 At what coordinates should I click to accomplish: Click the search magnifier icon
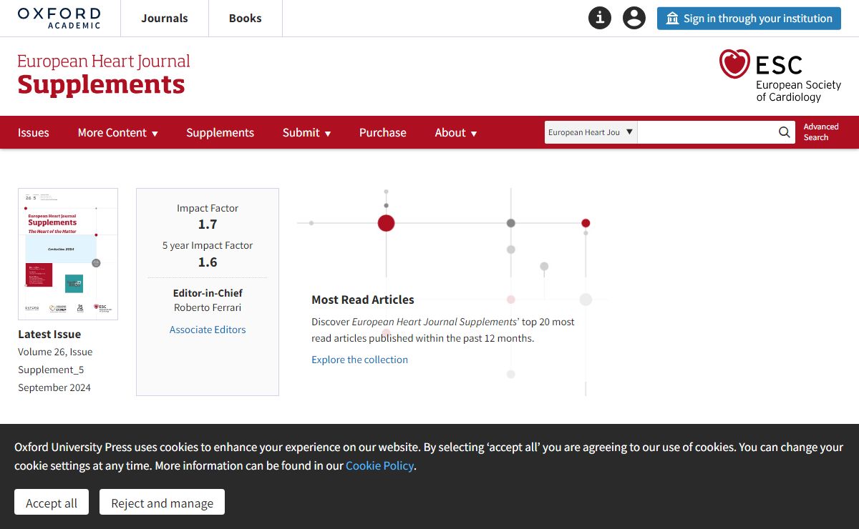tap(785, 132)
